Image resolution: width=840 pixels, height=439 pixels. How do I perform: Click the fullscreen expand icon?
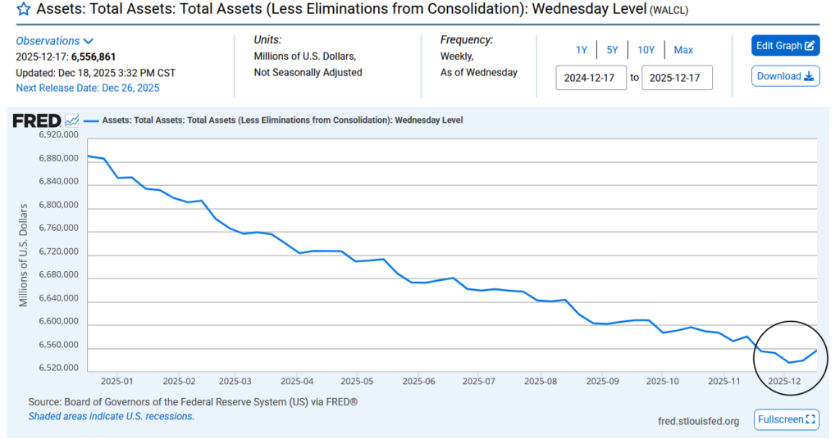click(x=810, y=419)
